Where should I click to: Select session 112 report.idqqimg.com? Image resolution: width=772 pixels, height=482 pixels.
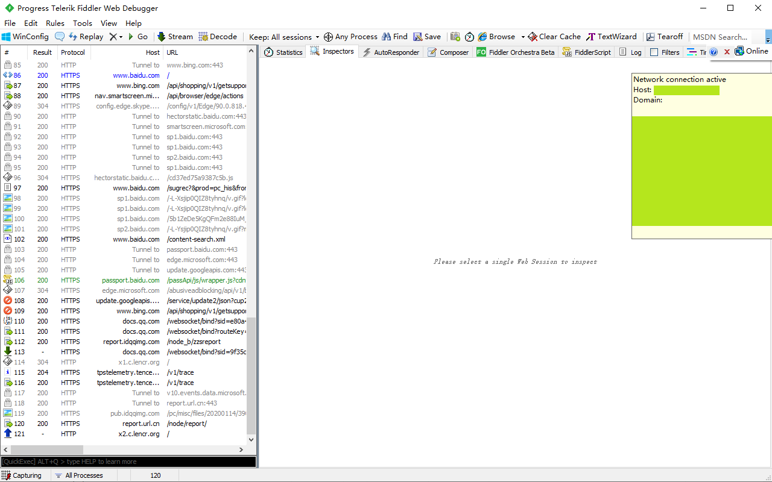point(124,342)
